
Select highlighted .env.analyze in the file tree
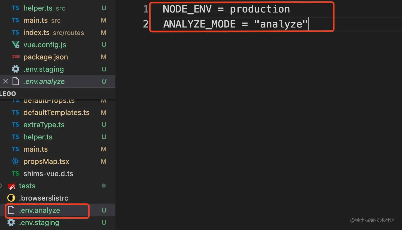58,210
